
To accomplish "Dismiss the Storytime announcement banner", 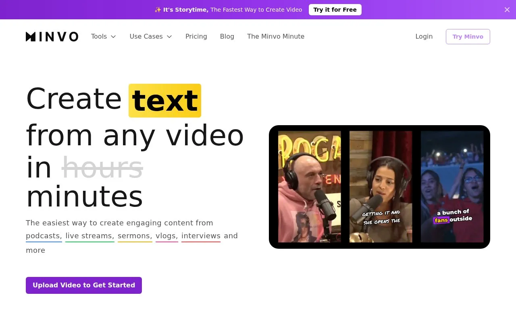I will point(507,10).
